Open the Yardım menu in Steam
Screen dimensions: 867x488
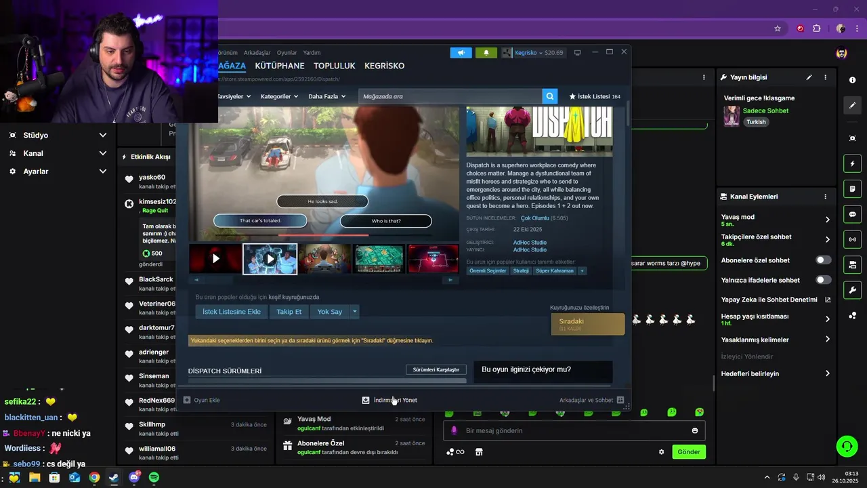point(312,53)
